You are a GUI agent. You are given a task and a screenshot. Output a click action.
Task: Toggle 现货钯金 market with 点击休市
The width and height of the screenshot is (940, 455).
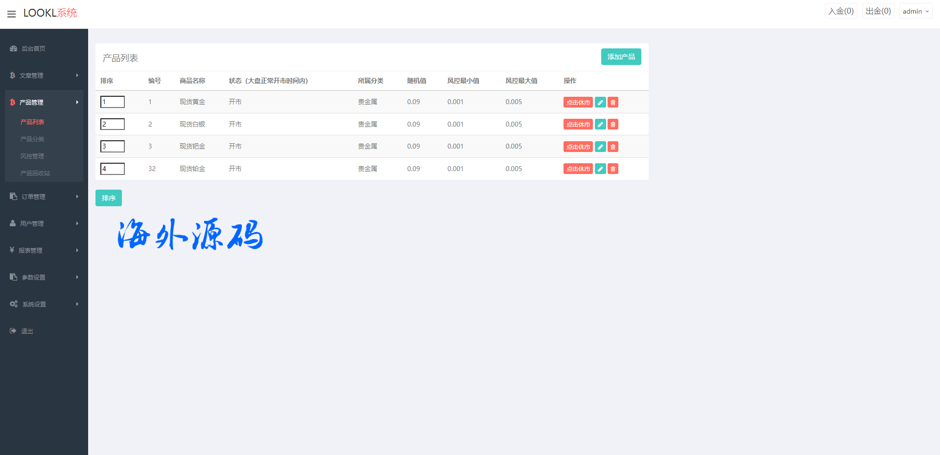point(578,147)
